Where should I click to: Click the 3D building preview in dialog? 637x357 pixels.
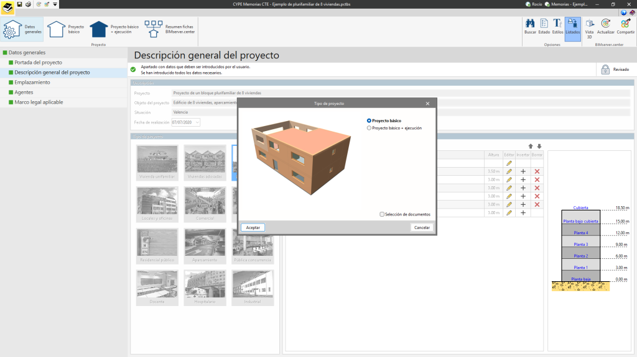point(301,158)
